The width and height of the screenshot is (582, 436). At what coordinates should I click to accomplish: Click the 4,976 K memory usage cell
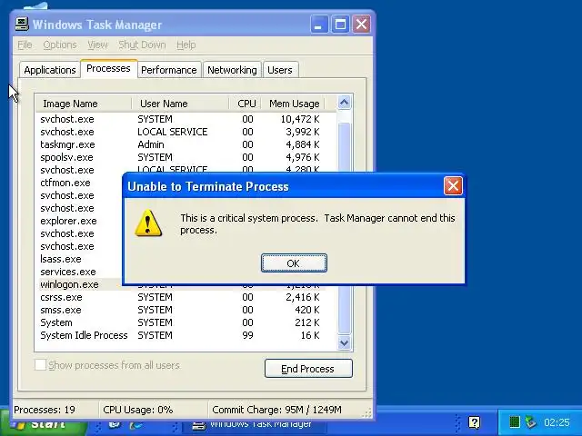pos(303,157)
